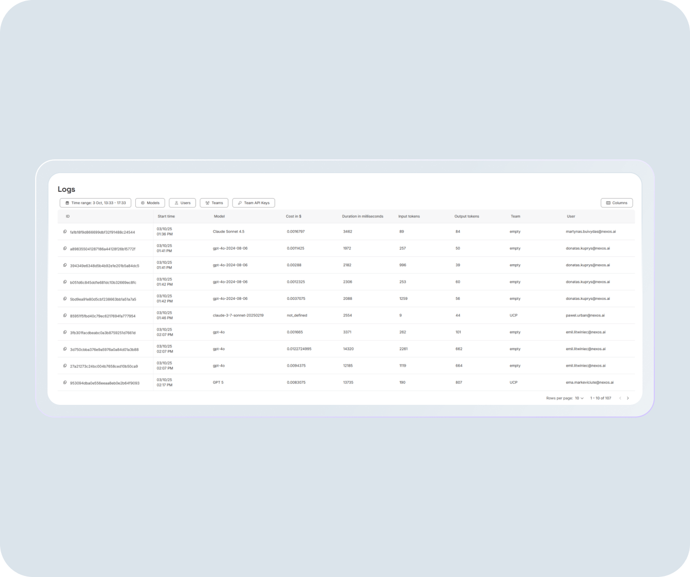Go to the next page of logs

(628, 398)
